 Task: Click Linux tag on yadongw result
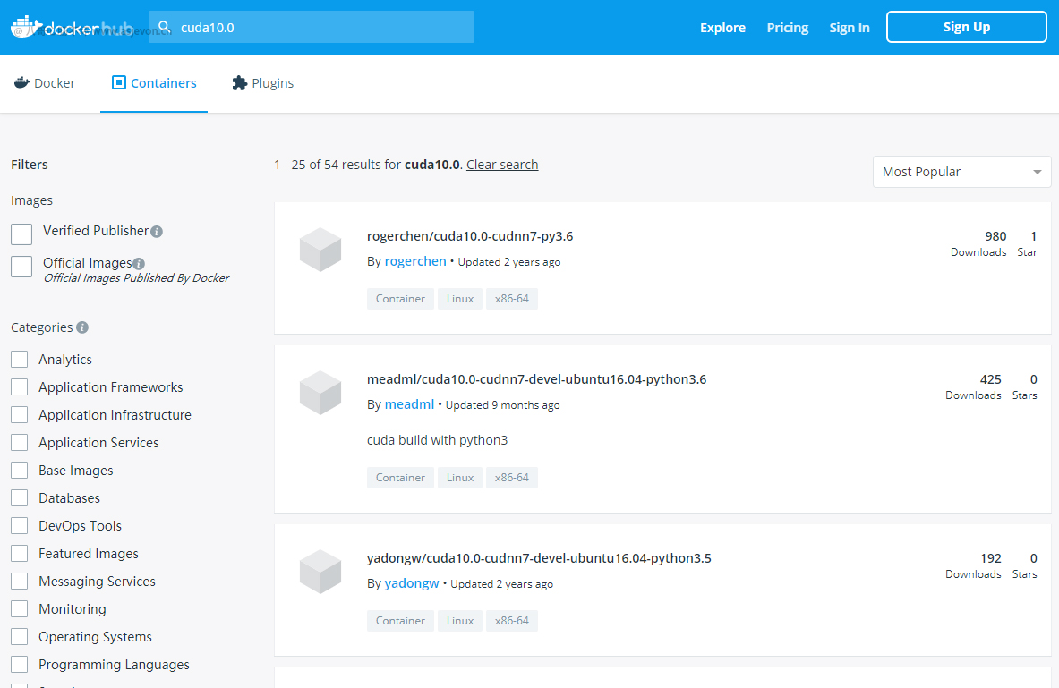coord(460,621)
